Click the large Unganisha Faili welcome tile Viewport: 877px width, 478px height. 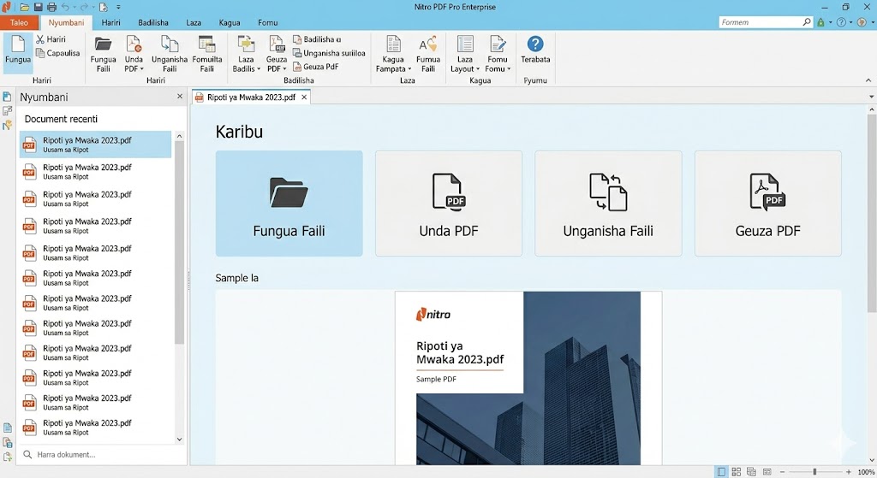608,204
